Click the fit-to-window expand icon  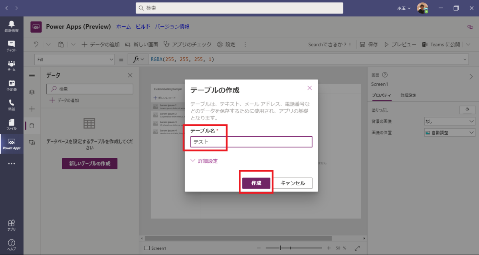357,248
